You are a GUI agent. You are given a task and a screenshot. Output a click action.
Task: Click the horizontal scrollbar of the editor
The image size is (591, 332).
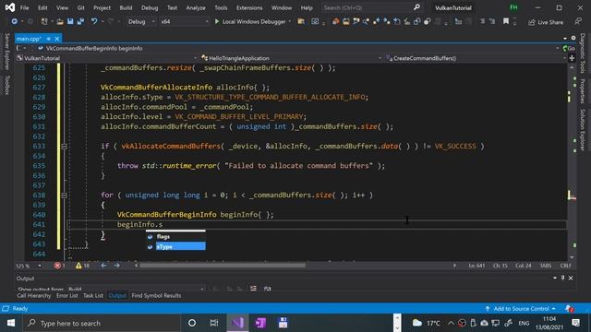tap(223, 266)
